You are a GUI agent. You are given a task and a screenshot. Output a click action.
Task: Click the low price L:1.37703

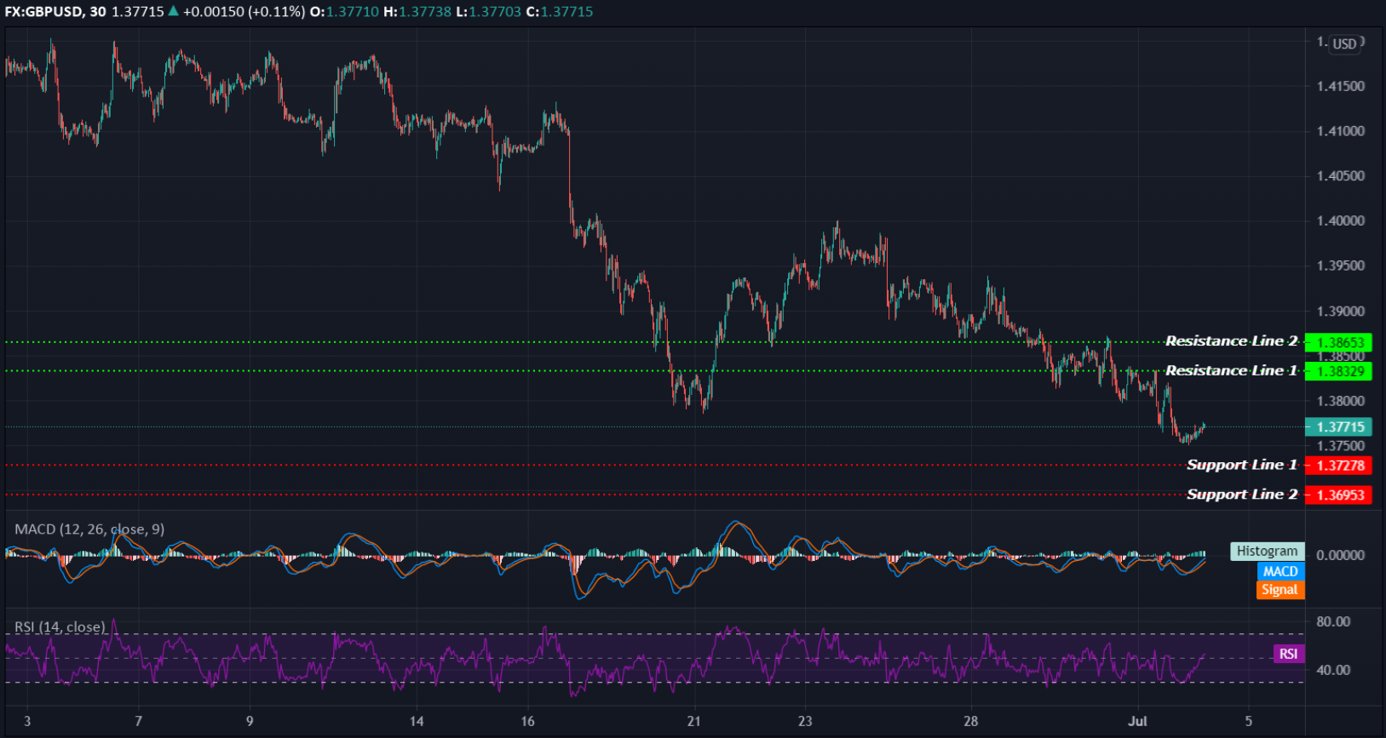[x=488, y=12]
